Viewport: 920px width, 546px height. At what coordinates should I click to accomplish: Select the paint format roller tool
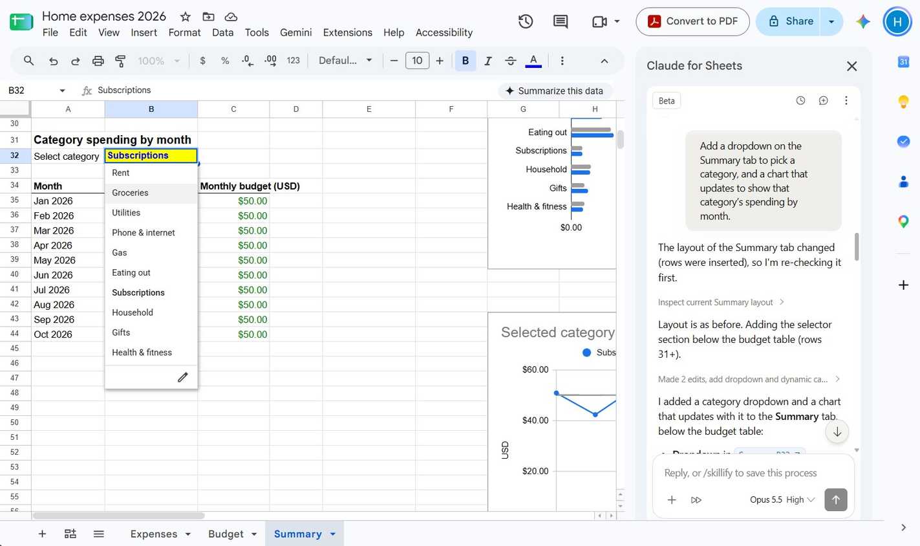(x=120, y=61)
